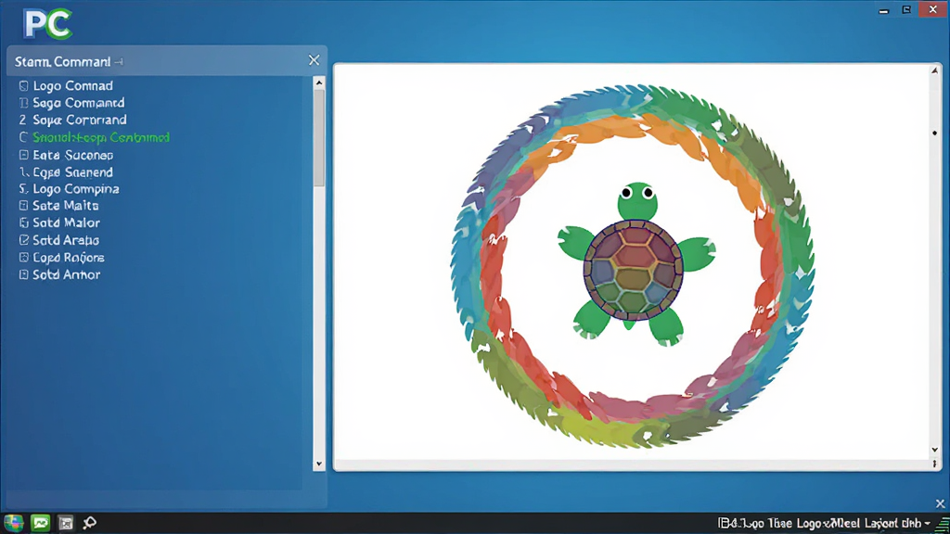Click the icon beside the Logo Comnad row
The width and height of the screenshot is (950, 534).
point(23,86)
